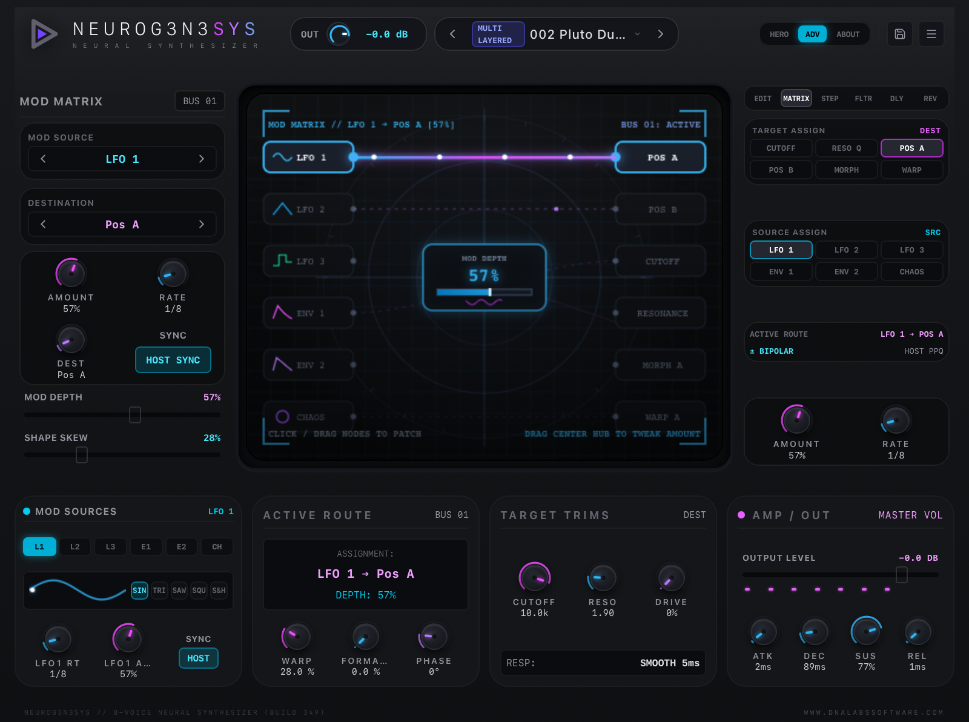Toggle the HOST SYNC button in Mod Matrix
The height and width of the screenshot is (722, 969).
tap(173, 360)
